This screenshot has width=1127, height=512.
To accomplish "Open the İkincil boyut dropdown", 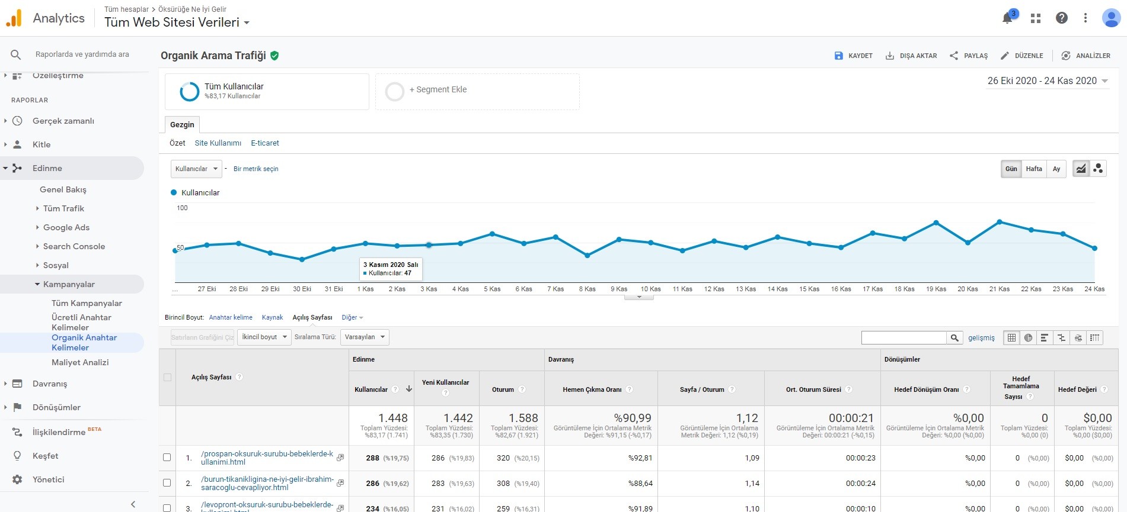I will [x=264, y=337].
